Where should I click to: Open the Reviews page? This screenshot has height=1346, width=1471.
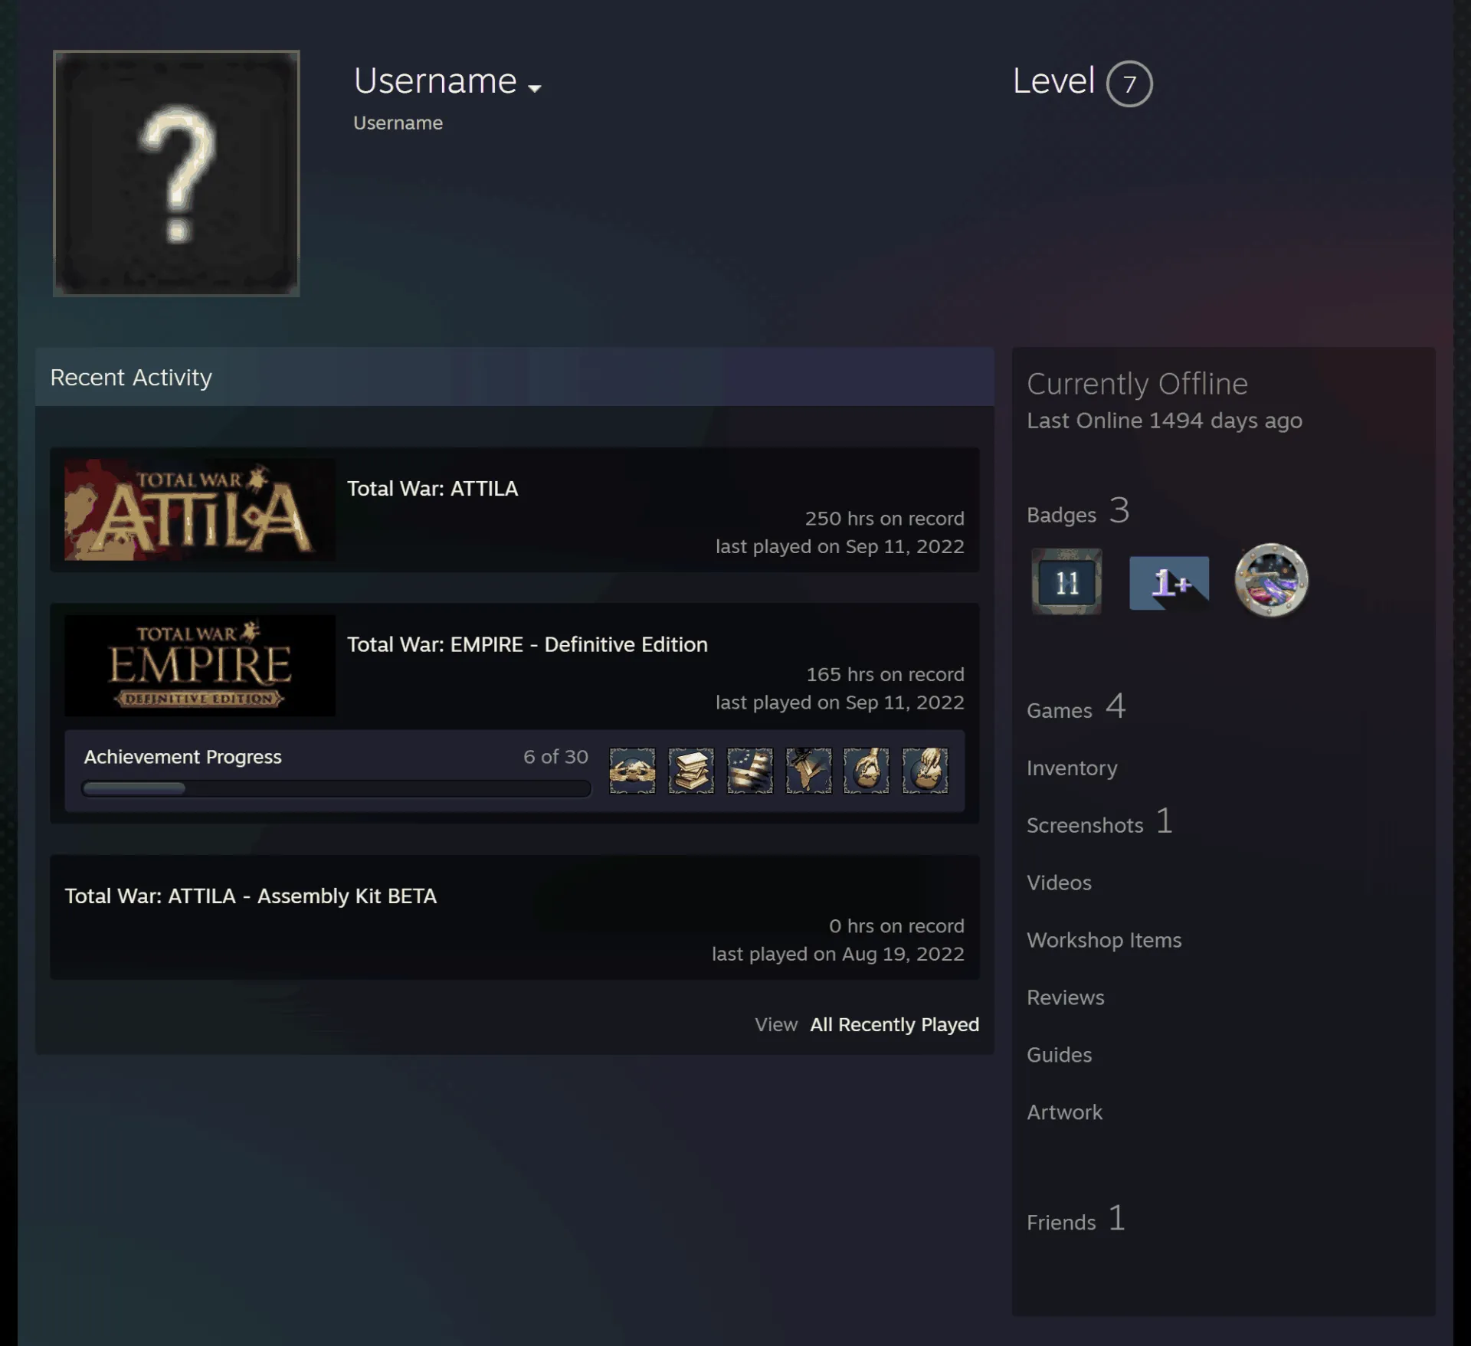(1066, 997)
